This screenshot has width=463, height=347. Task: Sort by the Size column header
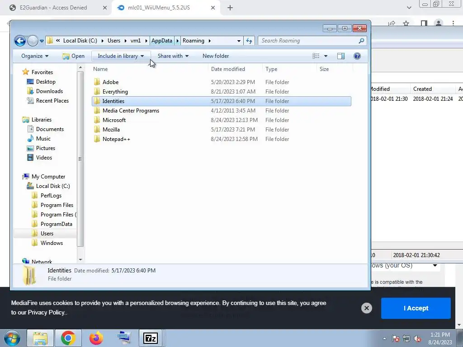(335, 69)
